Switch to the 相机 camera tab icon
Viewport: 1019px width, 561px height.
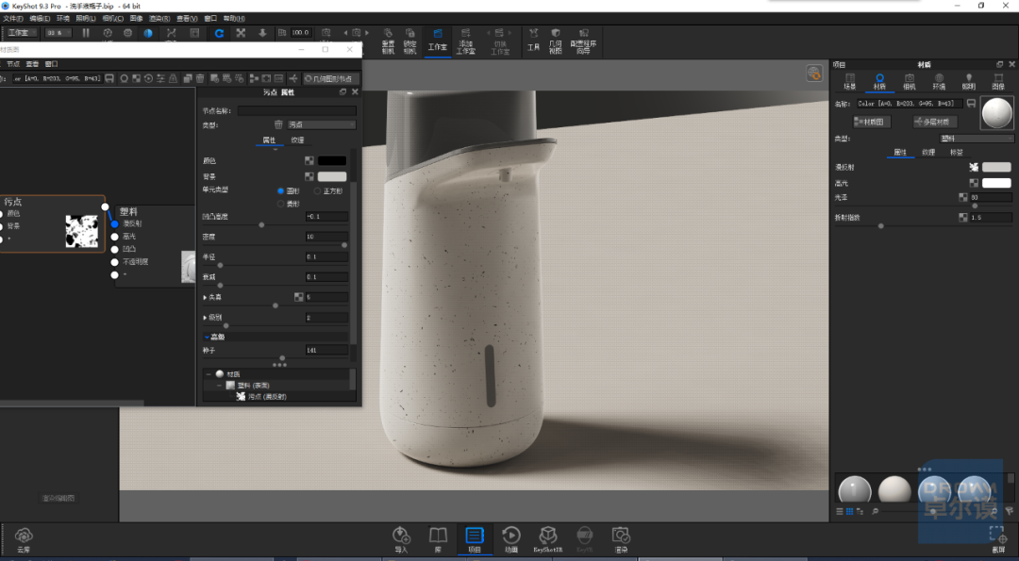[910, 82]
